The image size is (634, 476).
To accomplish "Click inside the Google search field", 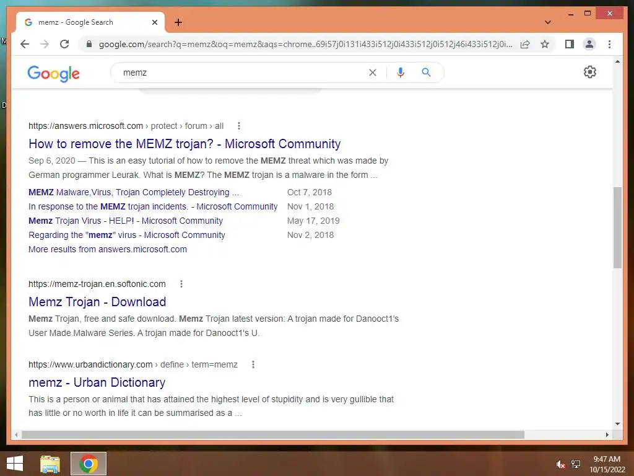I will pos(243,73).
